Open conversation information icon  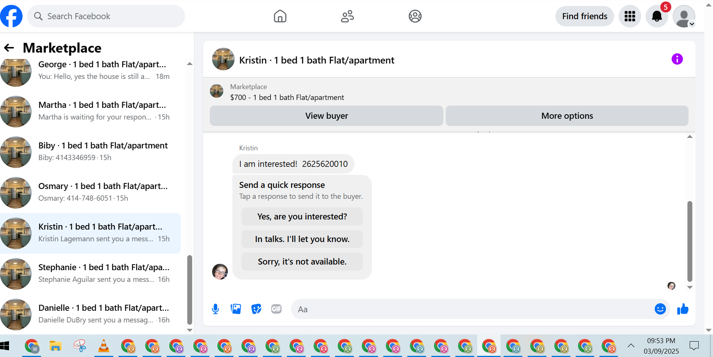677,59
